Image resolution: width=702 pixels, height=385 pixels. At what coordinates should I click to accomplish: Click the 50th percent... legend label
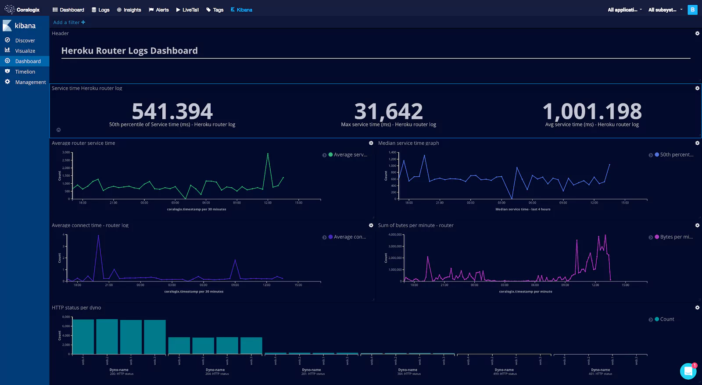pos(677,155)
